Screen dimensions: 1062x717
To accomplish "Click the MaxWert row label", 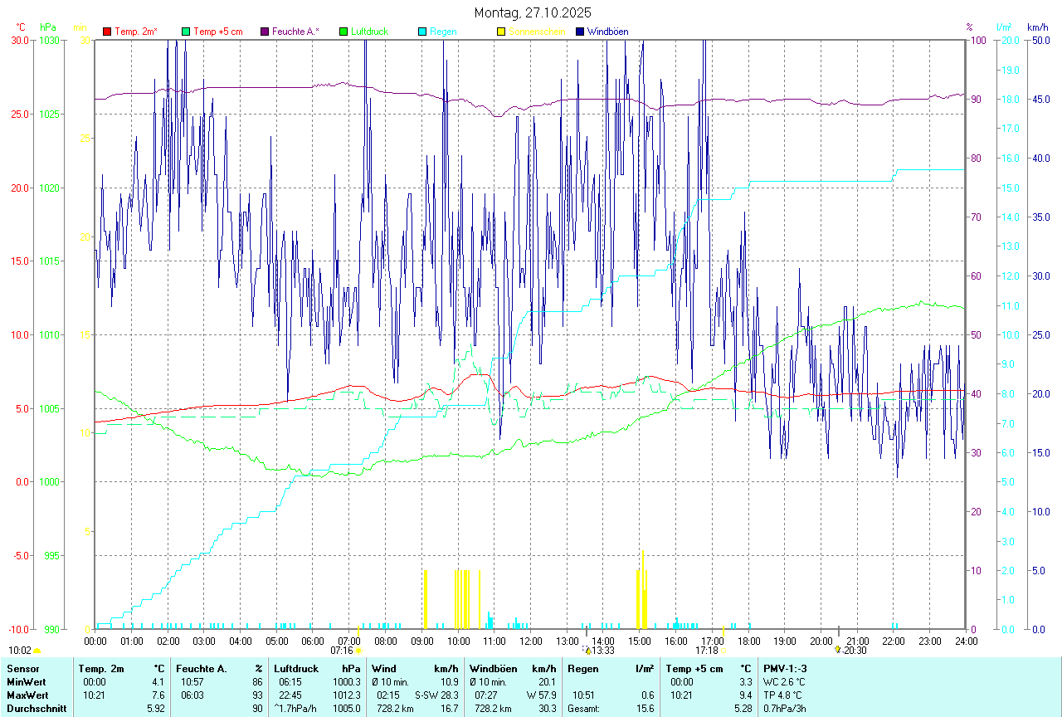I will click(27, 695).
